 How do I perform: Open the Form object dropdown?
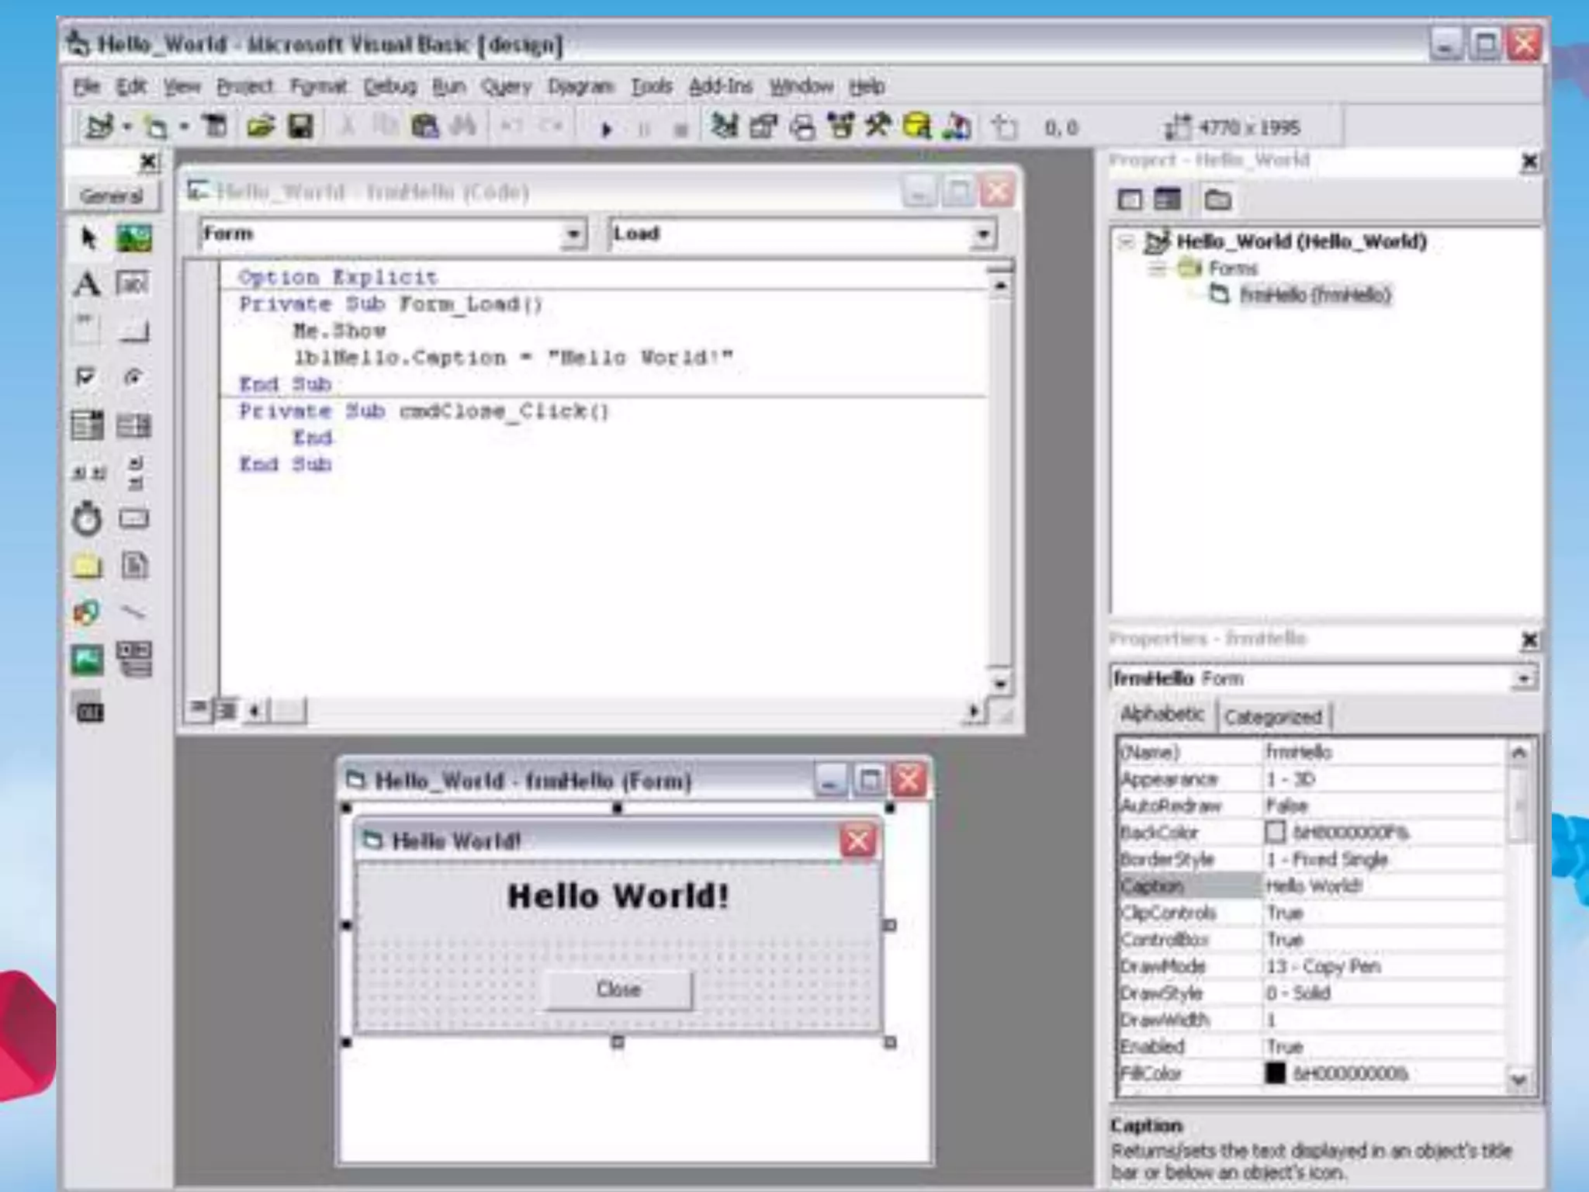[573, 234]
